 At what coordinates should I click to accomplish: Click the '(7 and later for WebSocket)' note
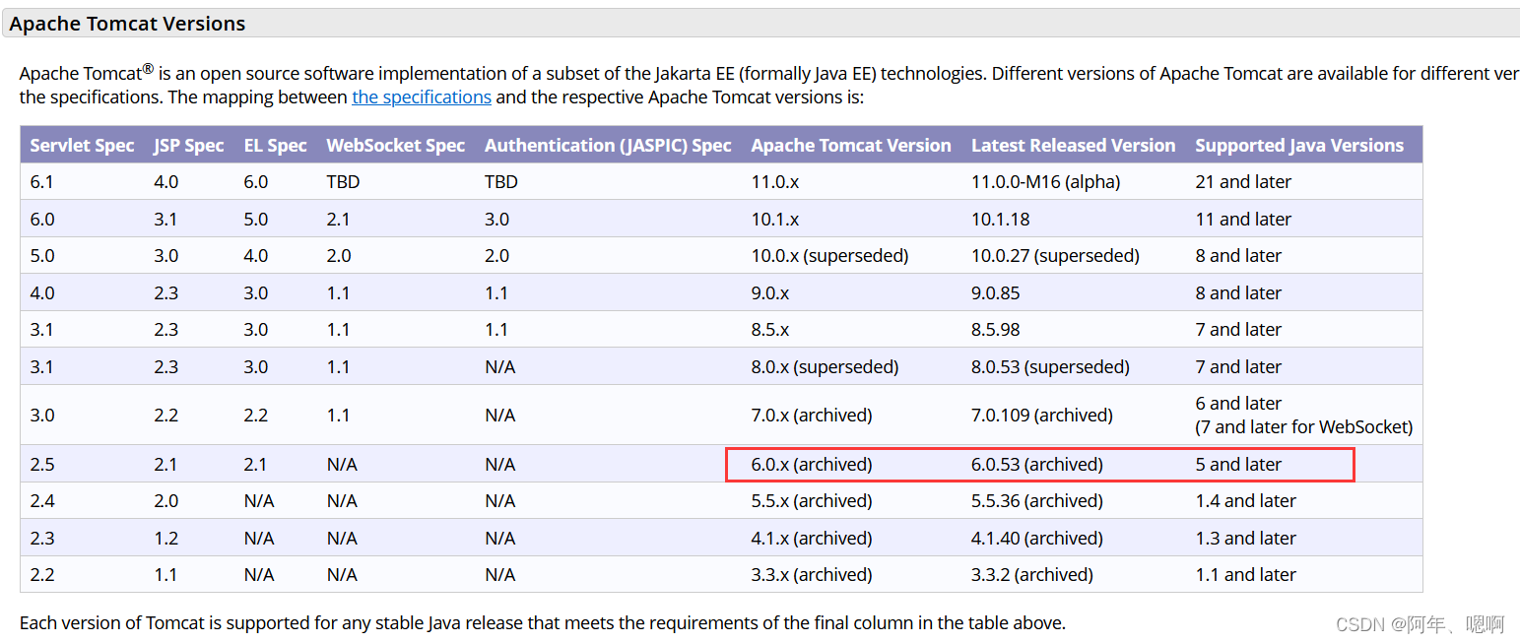1304,427
